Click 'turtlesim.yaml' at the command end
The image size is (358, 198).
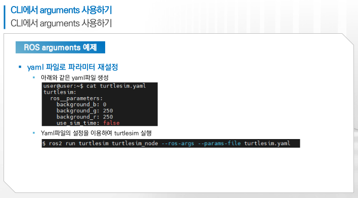click(267, 144)
